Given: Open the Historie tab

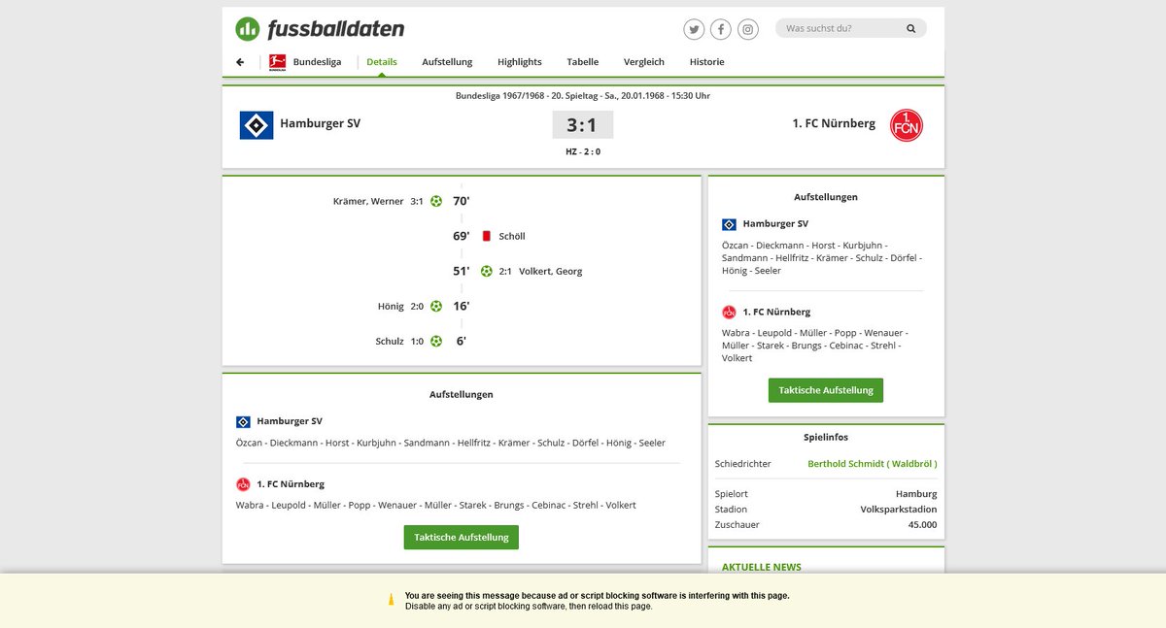Looking at the screenshot, I should click(x=706, y=62).
